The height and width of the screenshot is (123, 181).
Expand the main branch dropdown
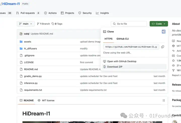26,24
